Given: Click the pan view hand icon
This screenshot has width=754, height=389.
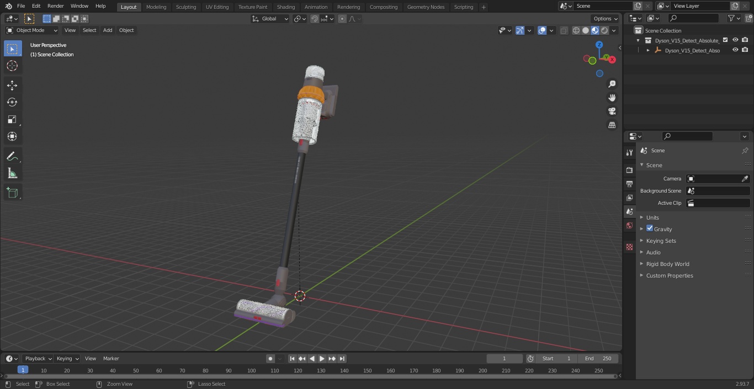Looking at the screenshot, I should tap(612, 98).
